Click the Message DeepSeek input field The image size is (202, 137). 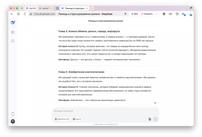[105, 111]
